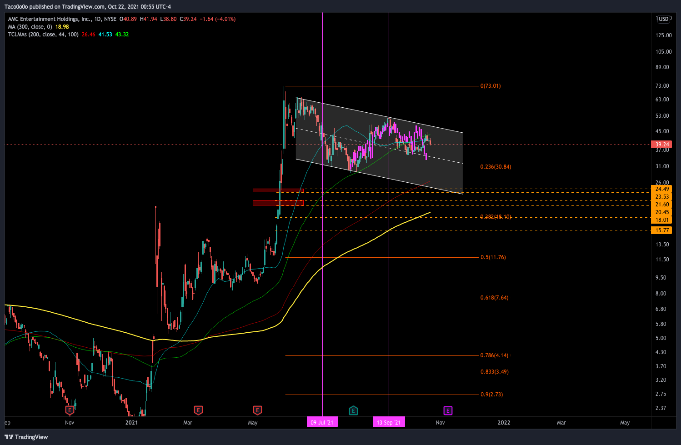Click the MA value 18.98 in legend
This screenshot has width=681, height=445.
62,27
